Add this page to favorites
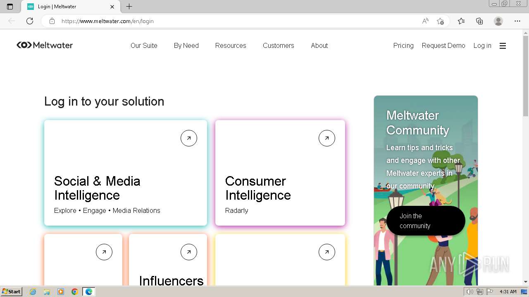Screen dimensions: 529x297 [x=441, y=21]
